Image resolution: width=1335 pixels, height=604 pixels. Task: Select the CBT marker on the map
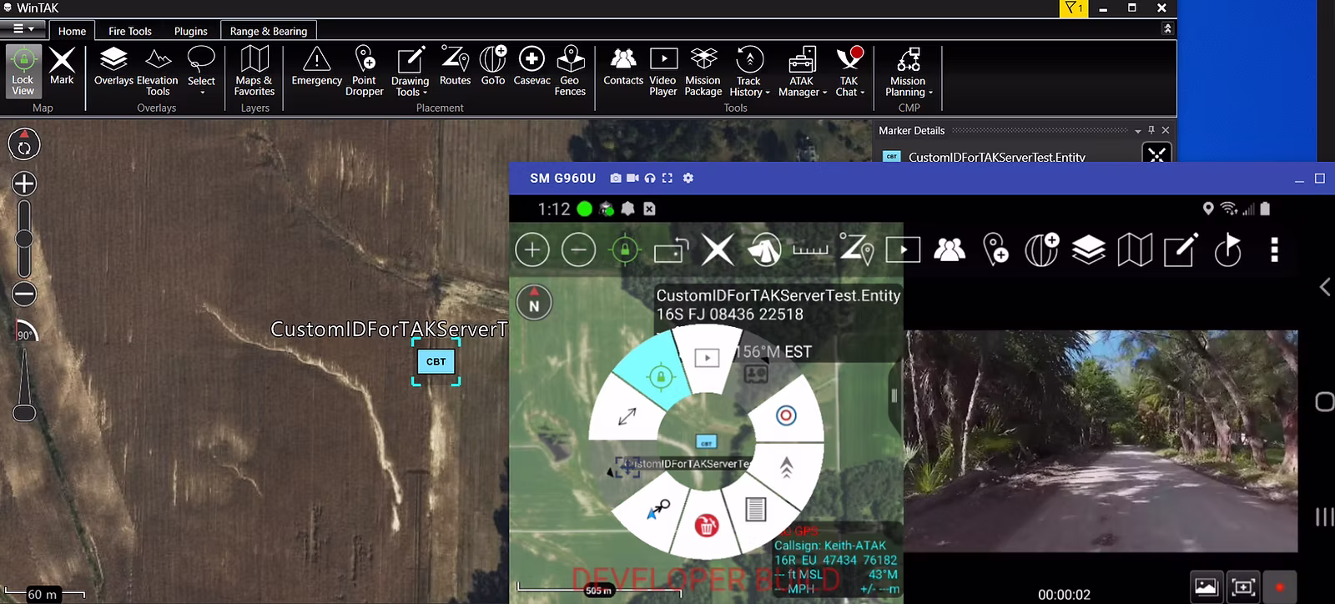436,361
